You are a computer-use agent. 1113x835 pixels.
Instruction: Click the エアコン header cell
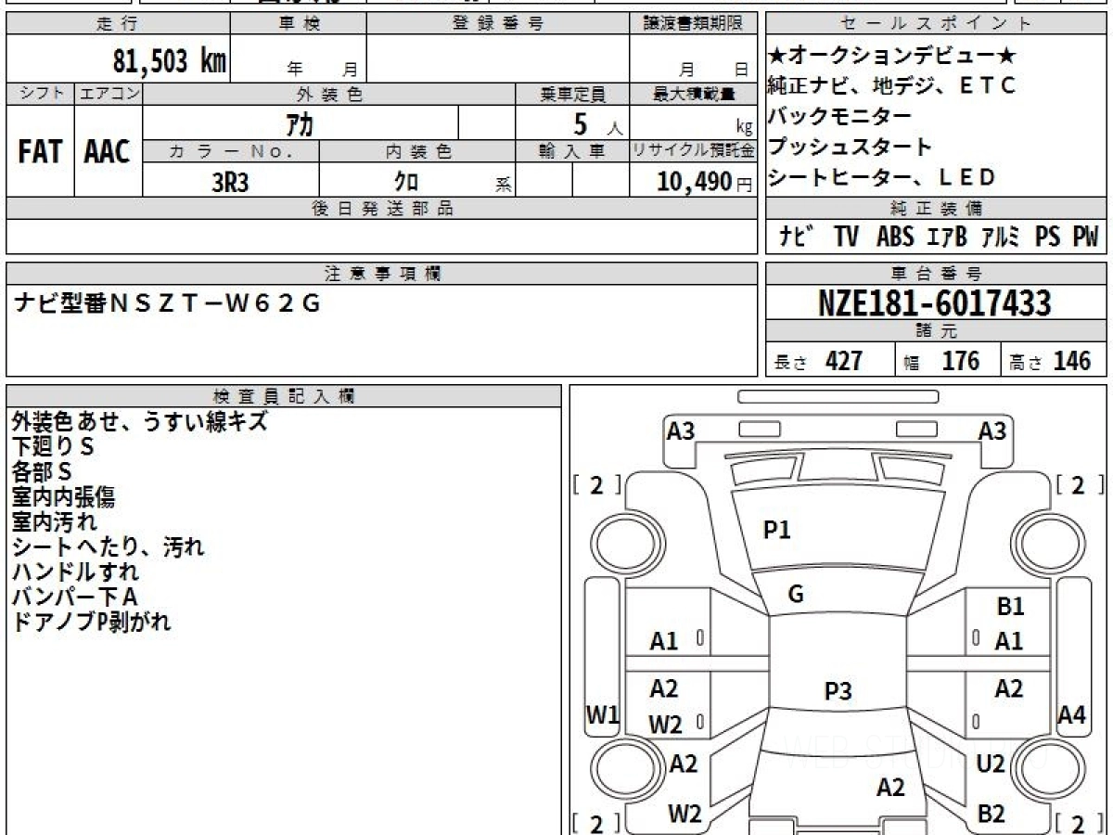tap(109, 94)
